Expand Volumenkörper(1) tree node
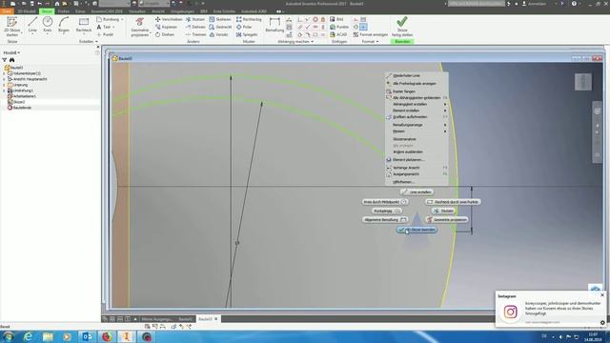The image size is (610, 343). tap(4, 73)
